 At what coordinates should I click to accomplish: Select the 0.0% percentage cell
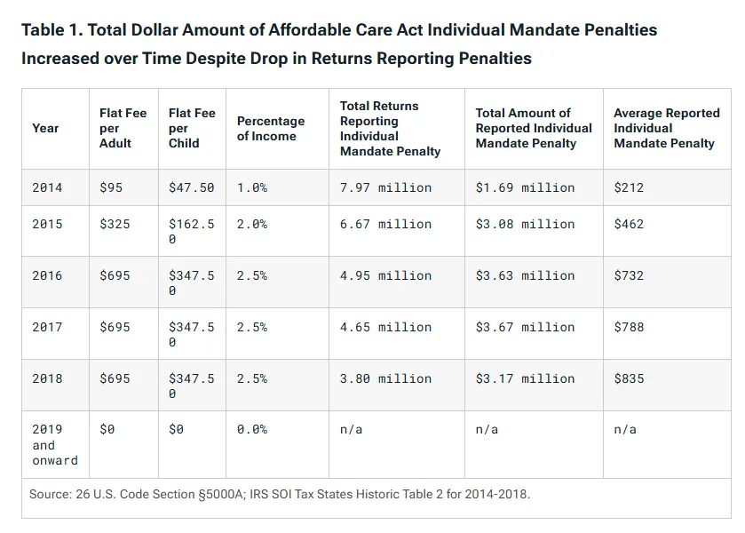pos(252,429)
